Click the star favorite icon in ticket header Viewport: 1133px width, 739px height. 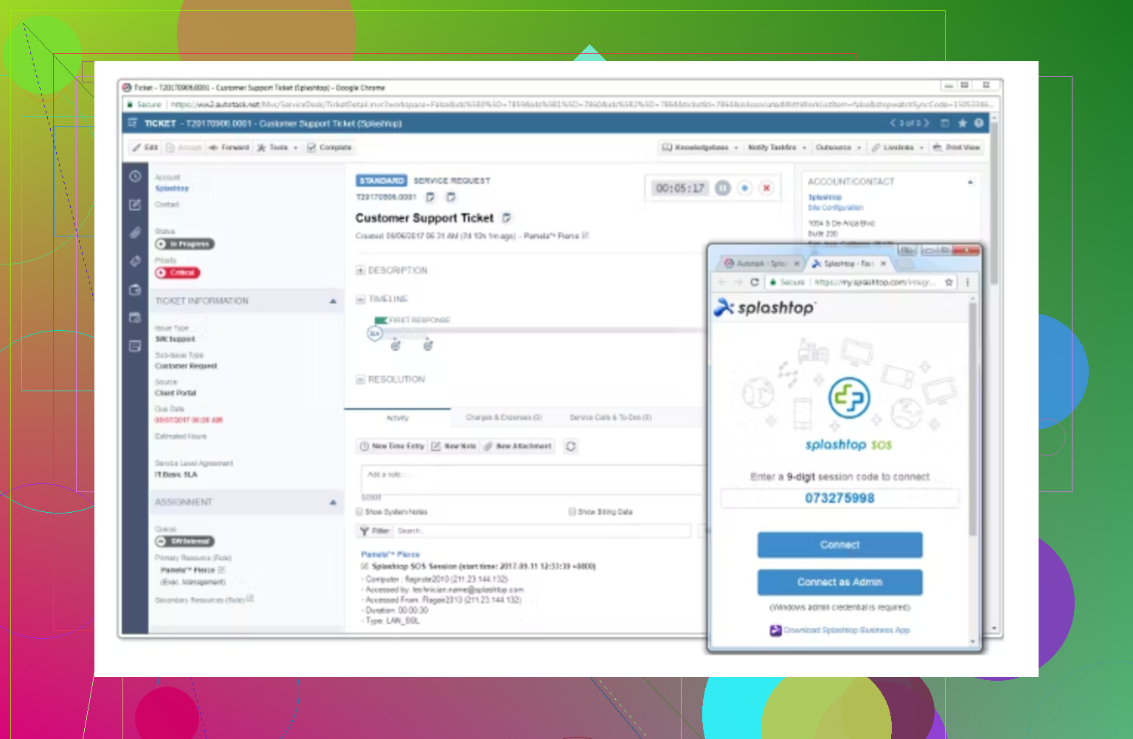tap(962, 123)
